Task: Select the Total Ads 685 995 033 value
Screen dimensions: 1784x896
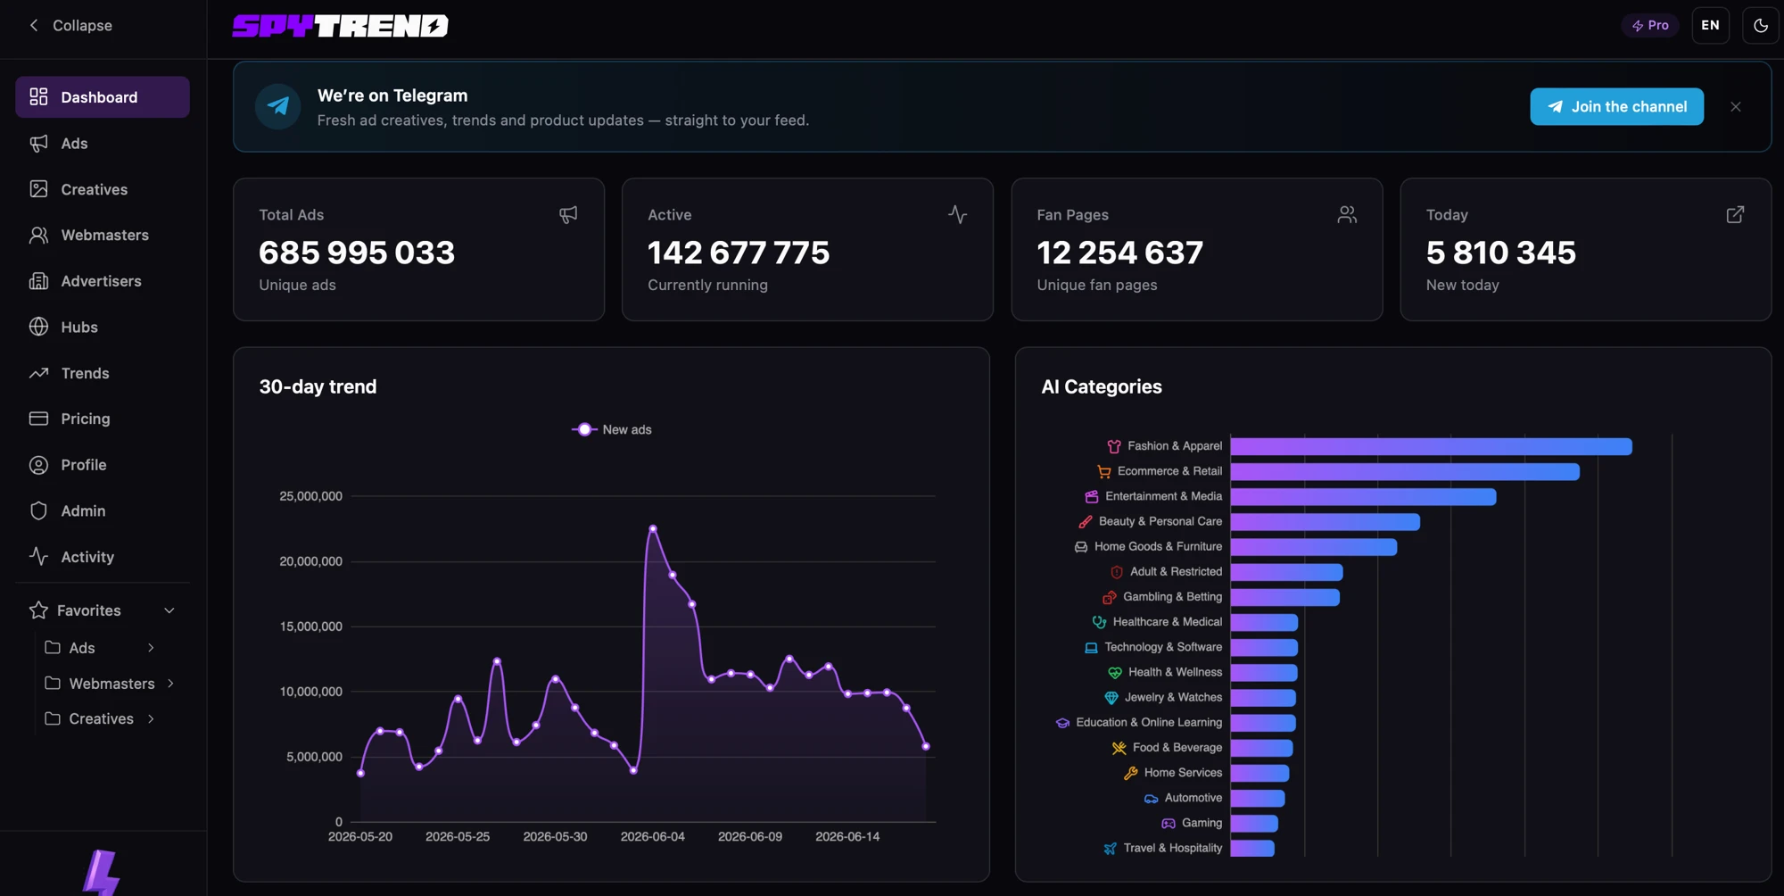Action: pyautogui.click(x=357, y=253)
